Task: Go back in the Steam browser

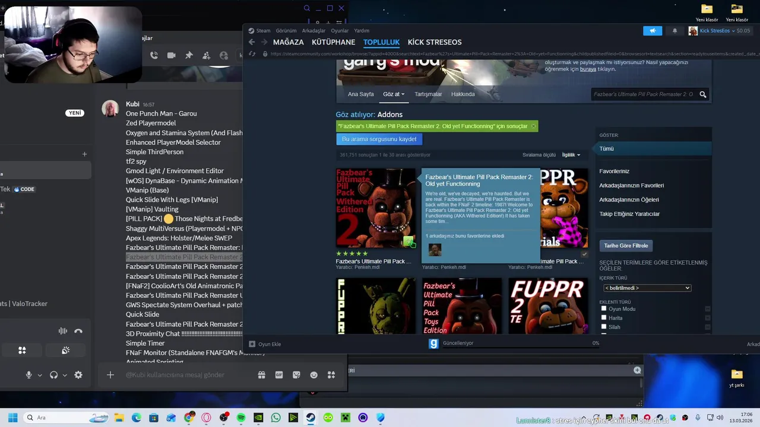Action: pyautogui.click(x=252, y=42)
